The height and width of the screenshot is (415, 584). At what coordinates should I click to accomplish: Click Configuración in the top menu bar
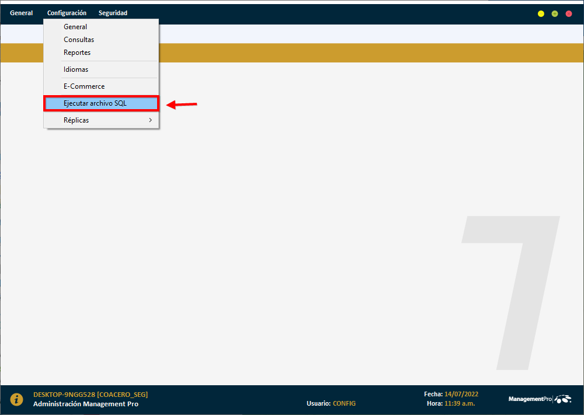(x=67, y=12)
